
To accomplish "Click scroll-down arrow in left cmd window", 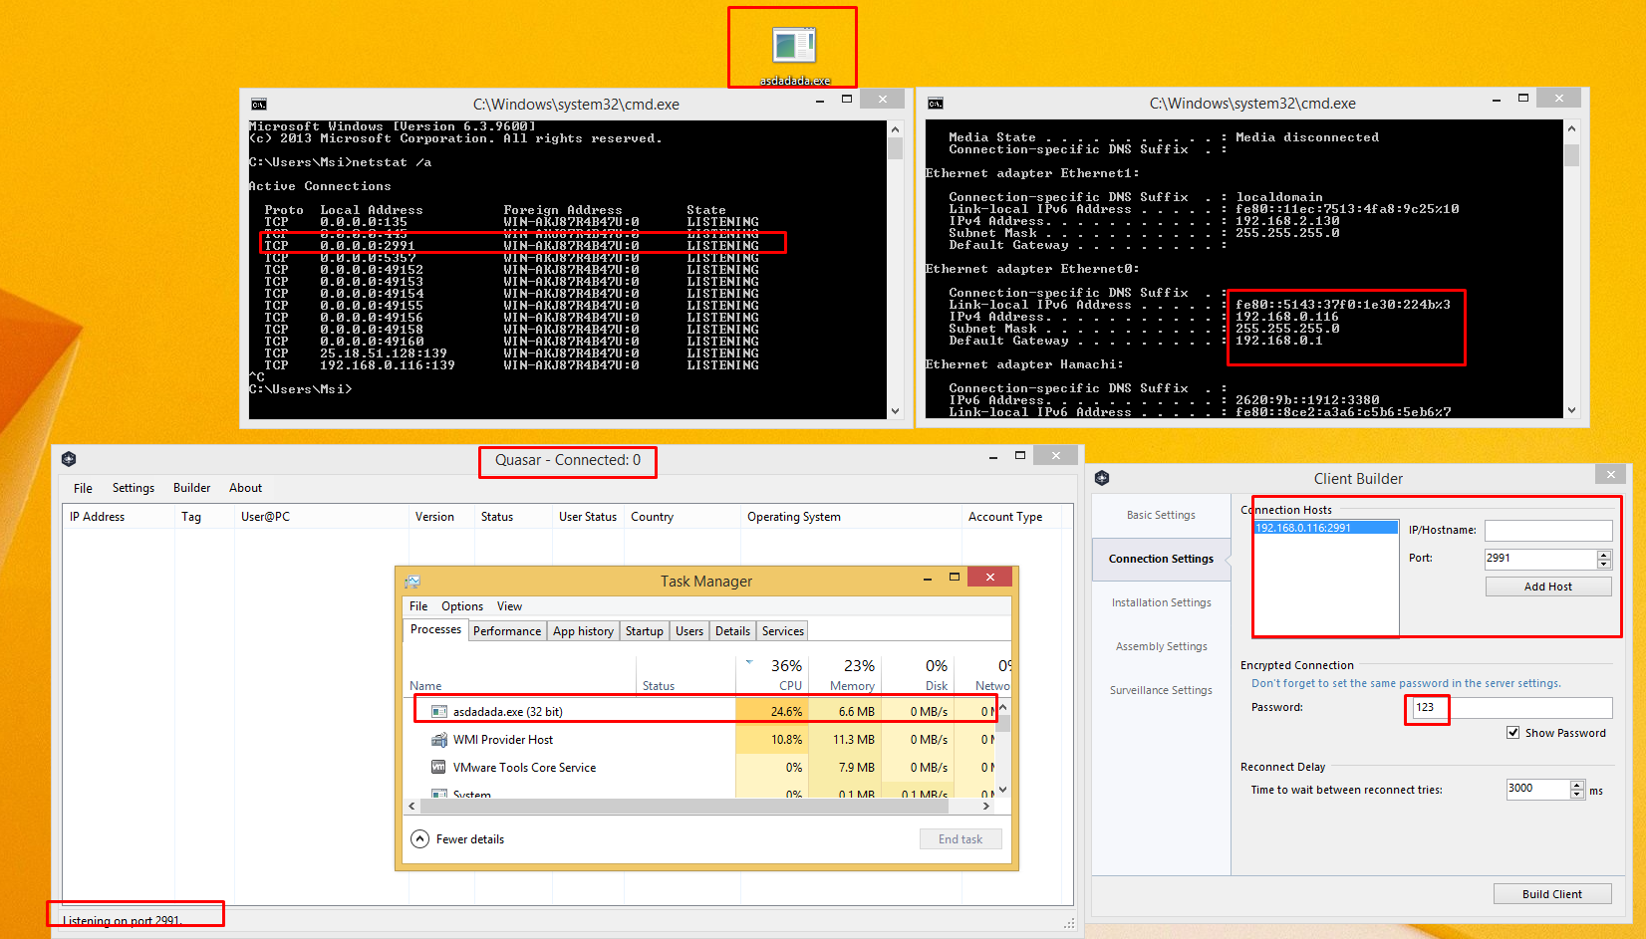I will pyautogui.click(x=895, y=410).
